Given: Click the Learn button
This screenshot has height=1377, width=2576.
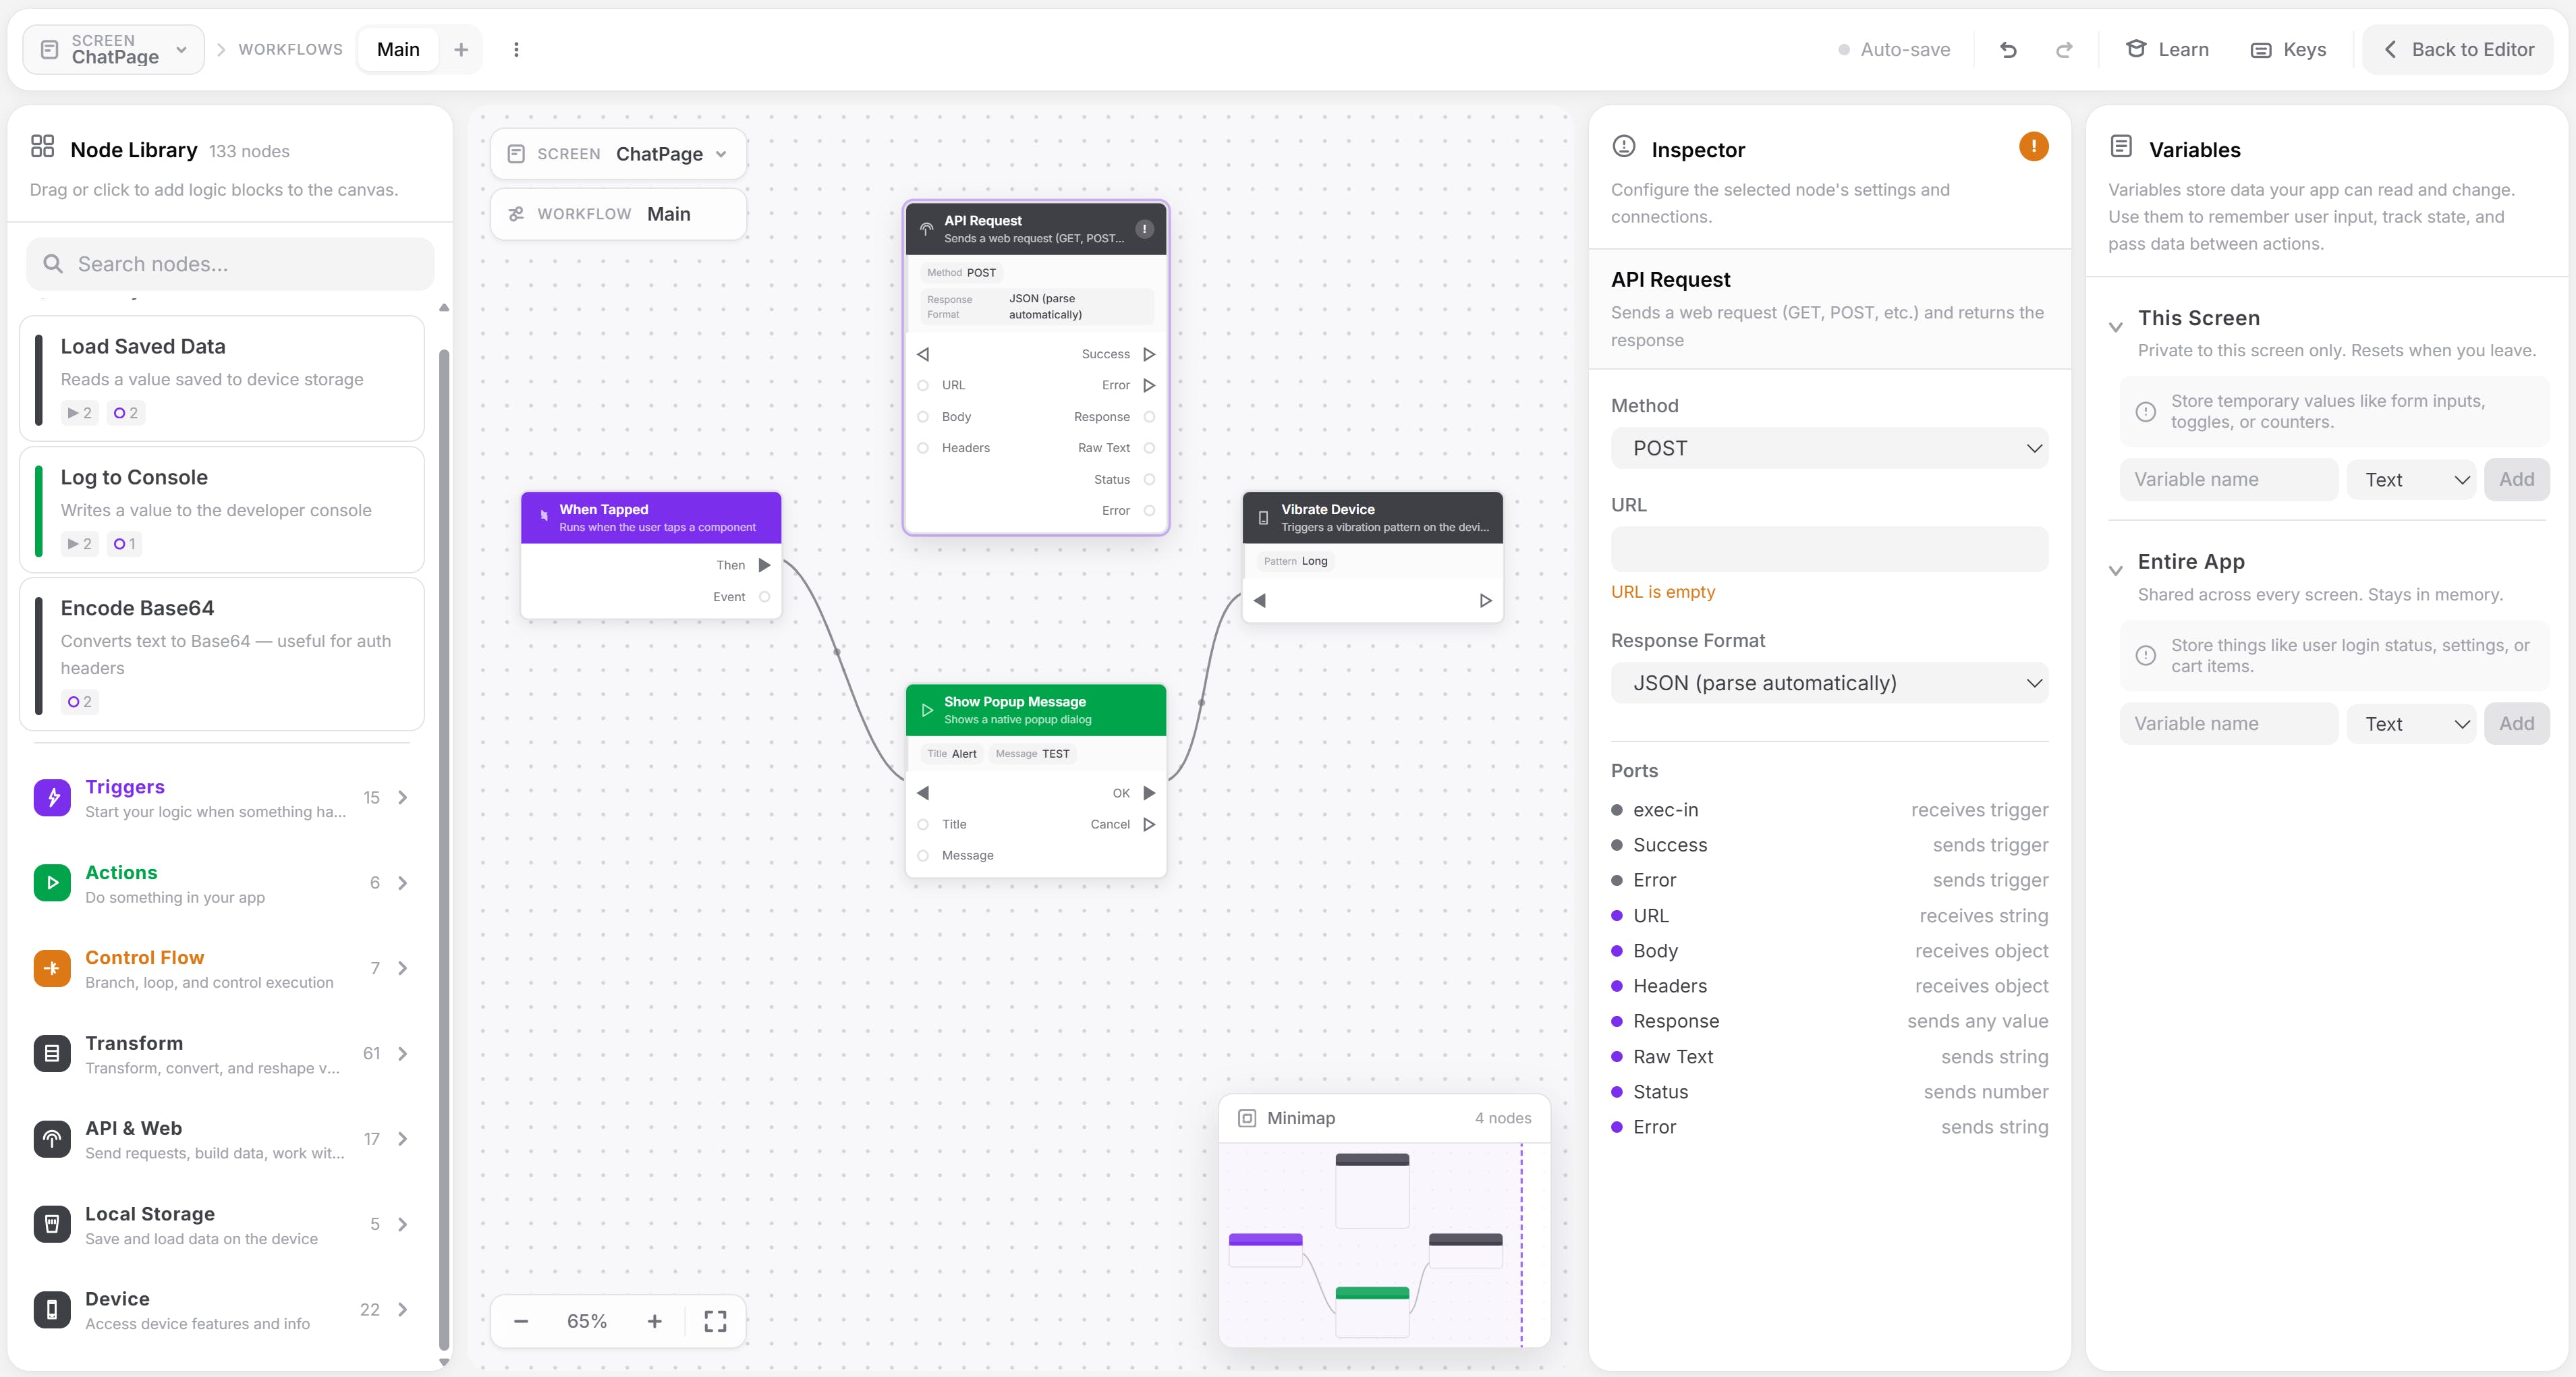Looking at the screenshot, I should pos(2168,50).
